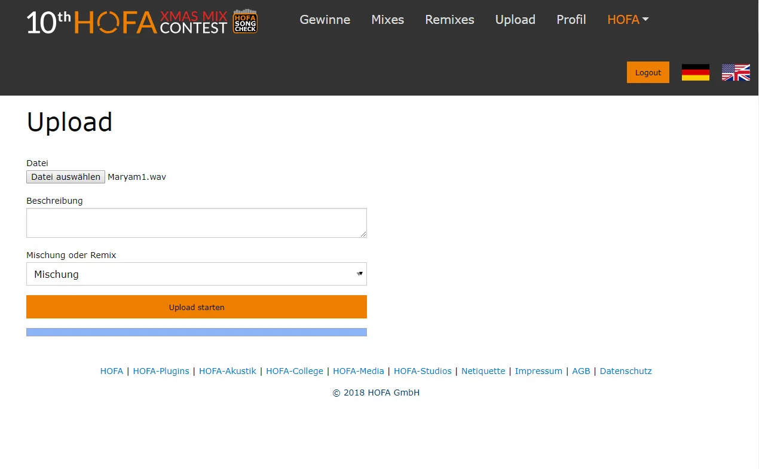Open the HOFA-Plugins footer link
759x469 pixels.
(x=161, y=371)
